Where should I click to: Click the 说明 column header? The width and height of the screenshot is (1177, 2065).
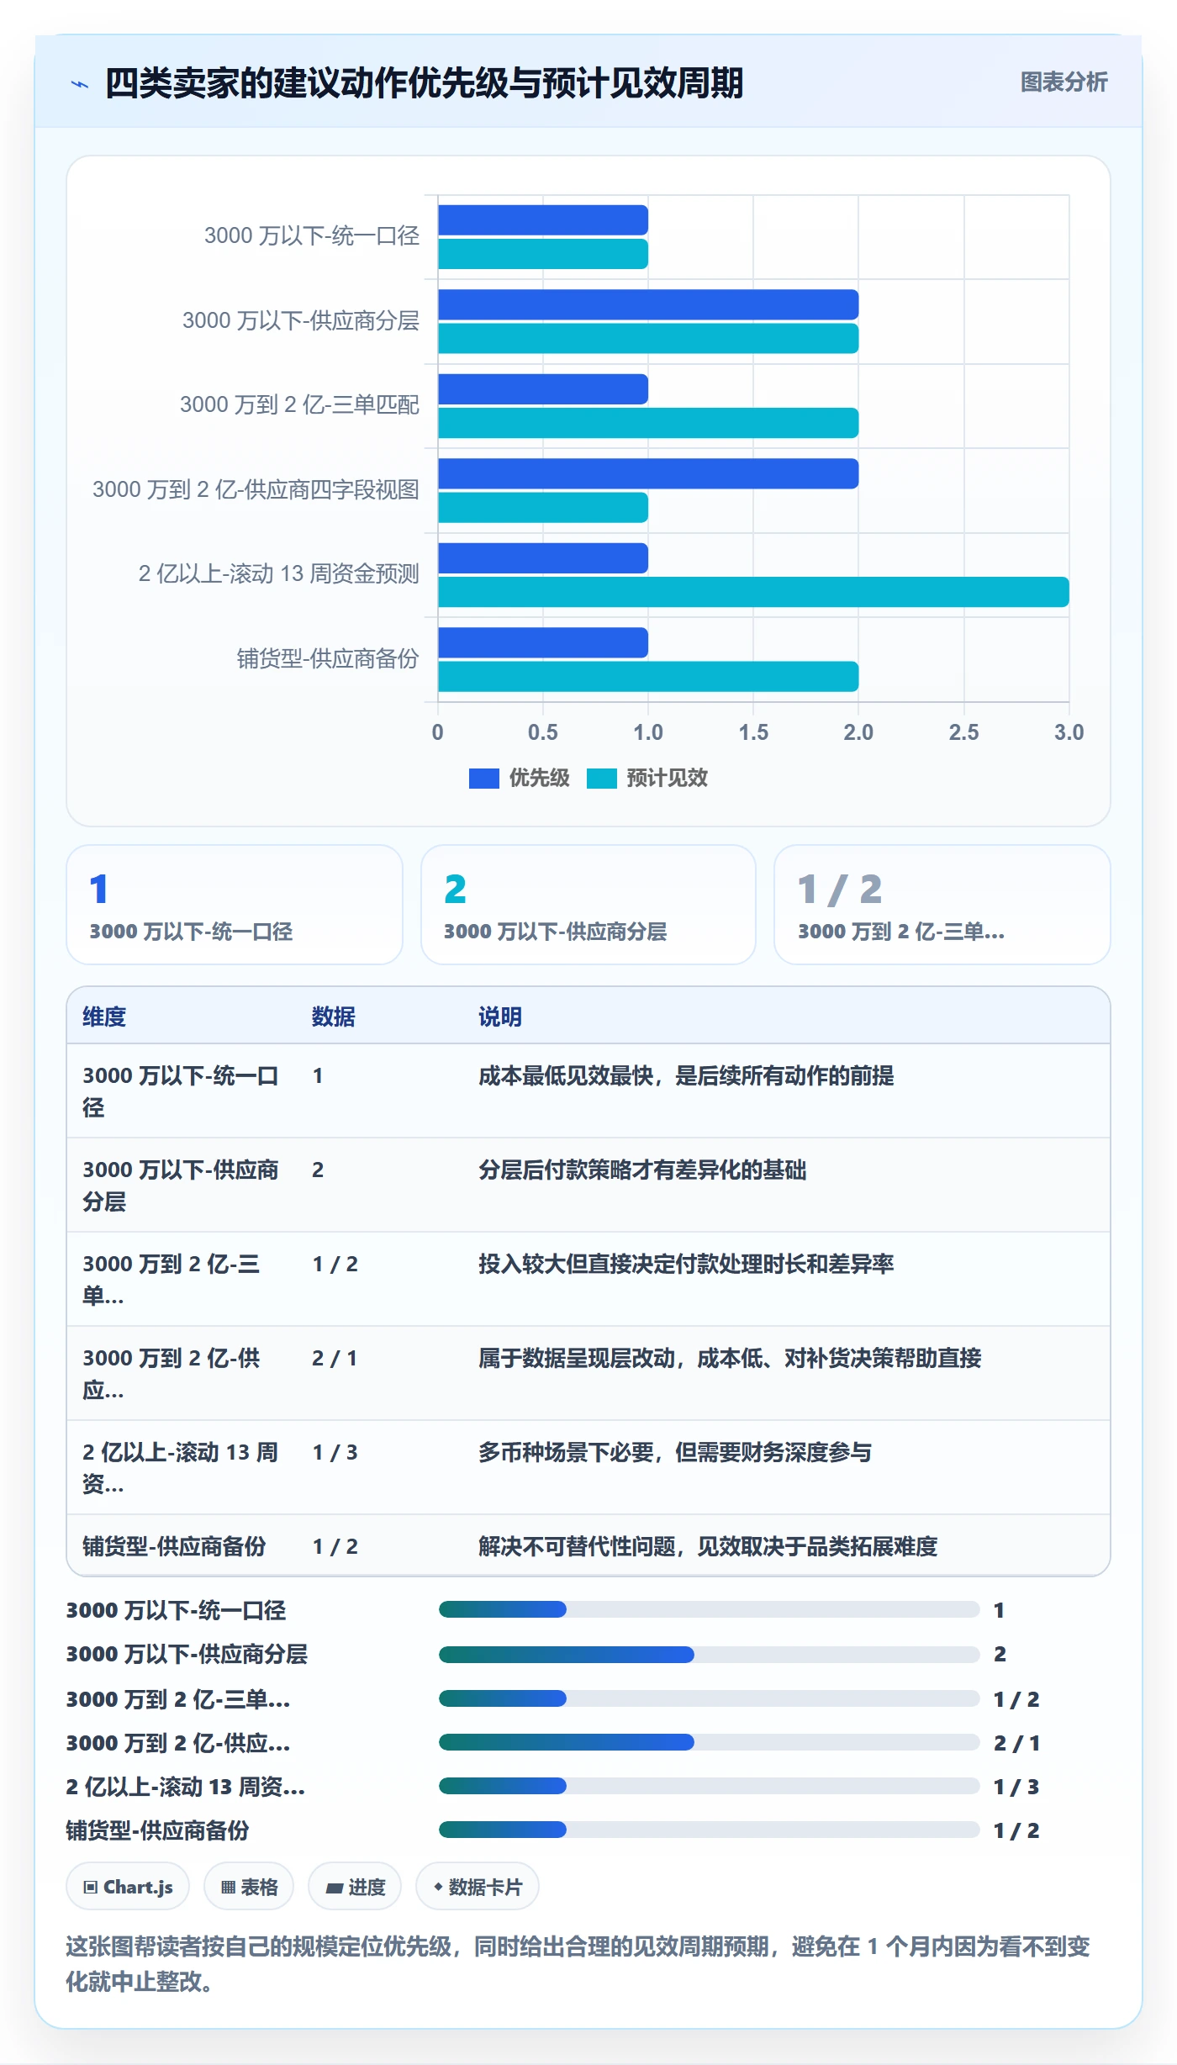pos(500,1017)
